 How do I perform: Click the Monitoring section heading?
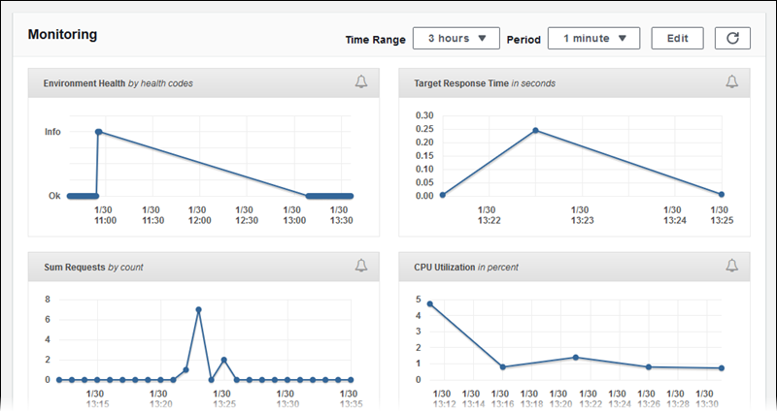[x=62, y=34]
